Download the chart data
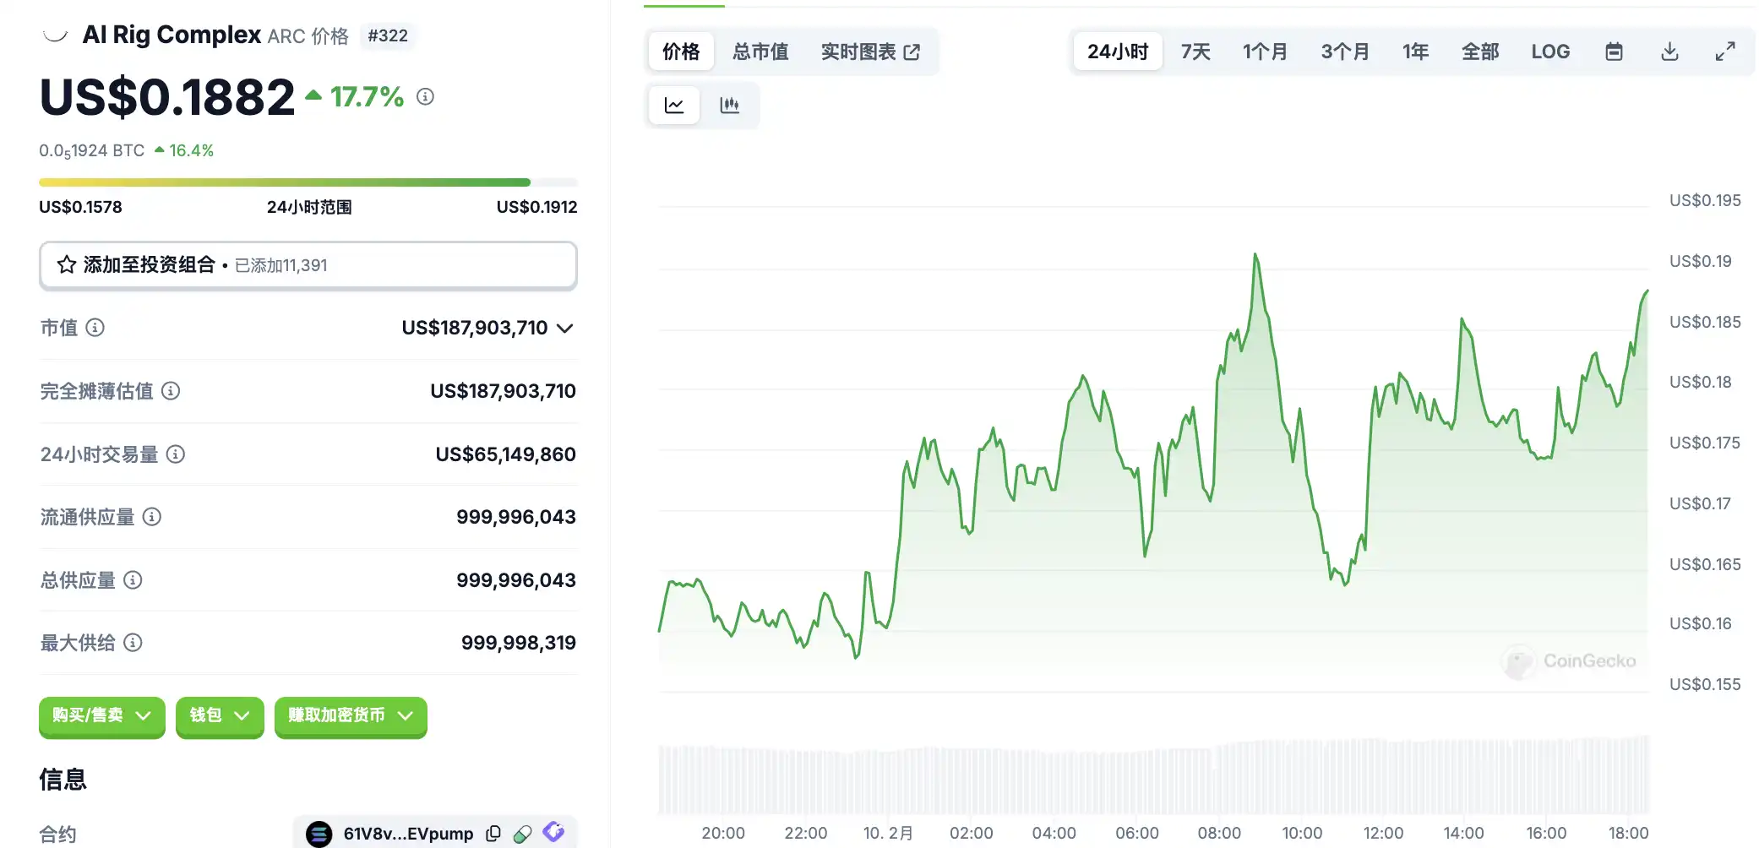Screen dimensions: 1759x848 (1669, 52)
